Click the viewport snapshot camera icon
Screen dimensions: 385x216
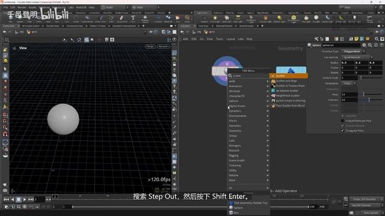(112, 40)
